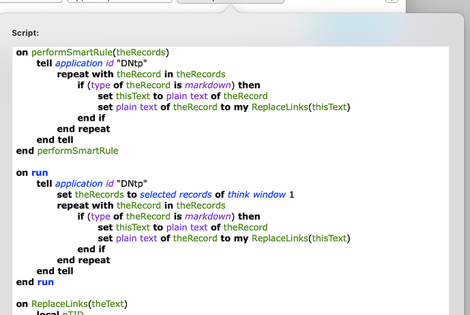Click the word 'markdown' in performSmartRule handler
Viewport: 470px width, 315px height.
tap(208, 85)
